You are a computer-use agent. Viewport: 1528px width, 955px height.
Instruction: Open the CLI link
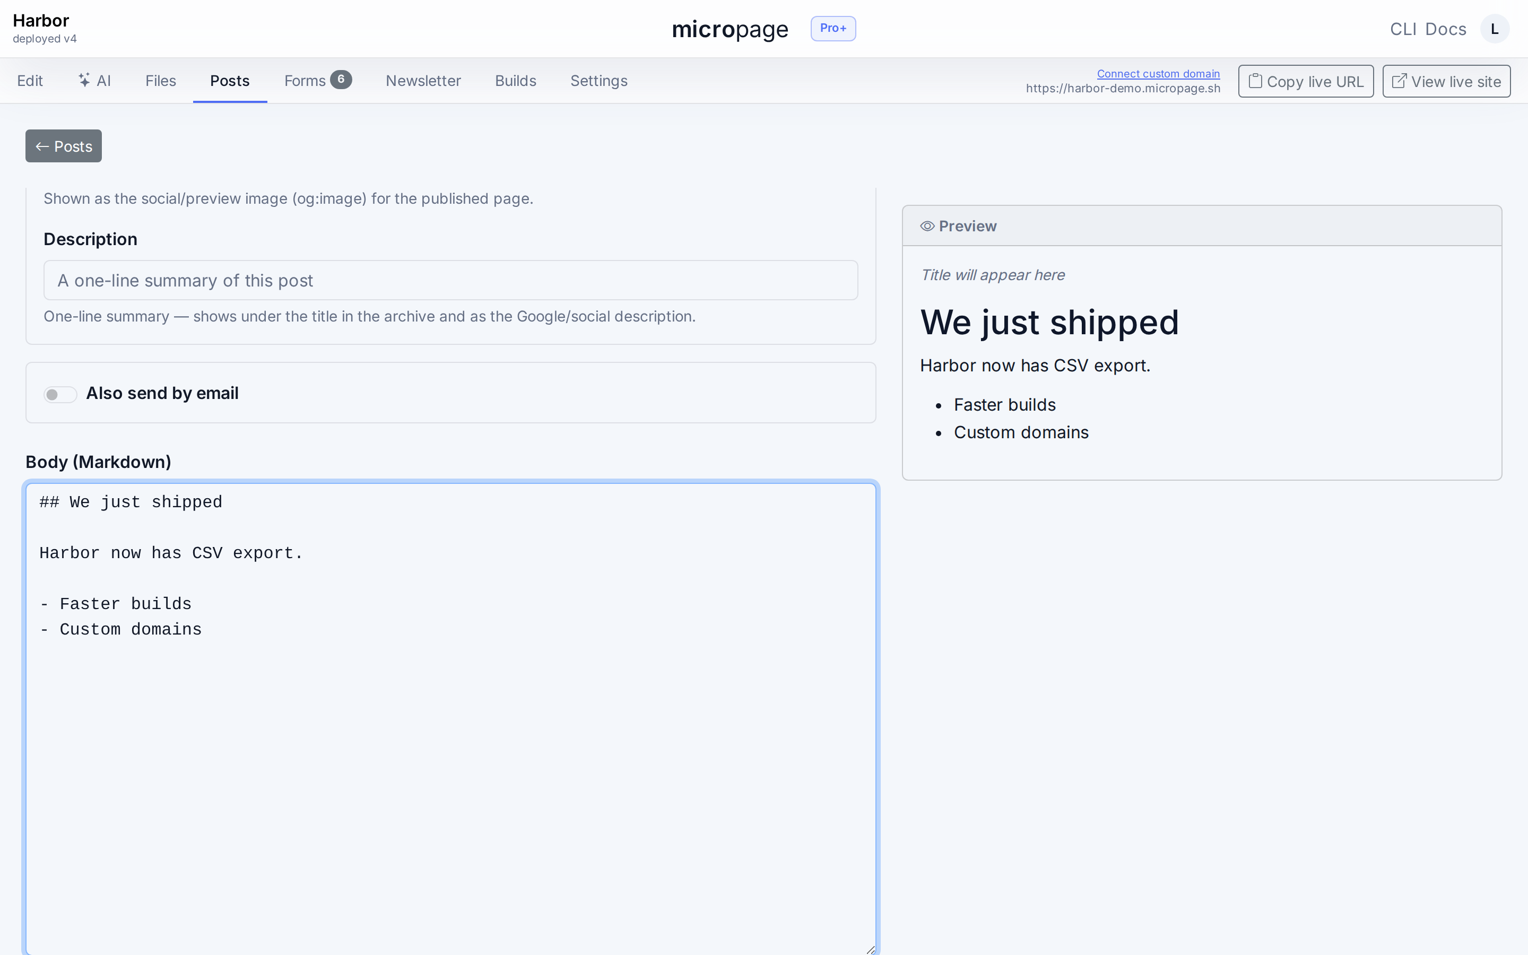[x=1403, y=29]
